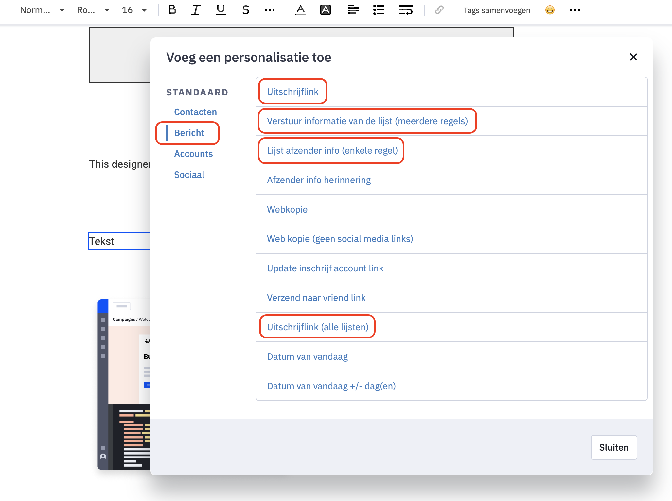Select the Bericht category
This screenshot has height=501, width=672.
189,133
